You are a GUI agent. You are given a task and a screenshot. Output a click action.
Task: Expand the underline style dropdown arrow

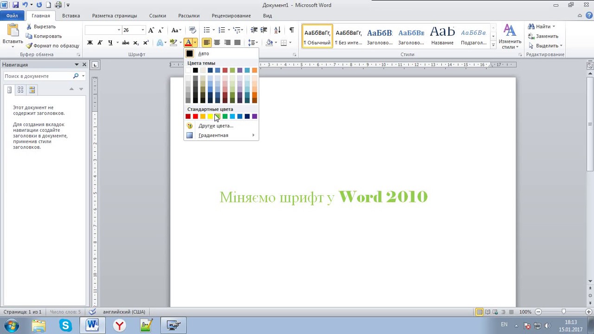117,43
